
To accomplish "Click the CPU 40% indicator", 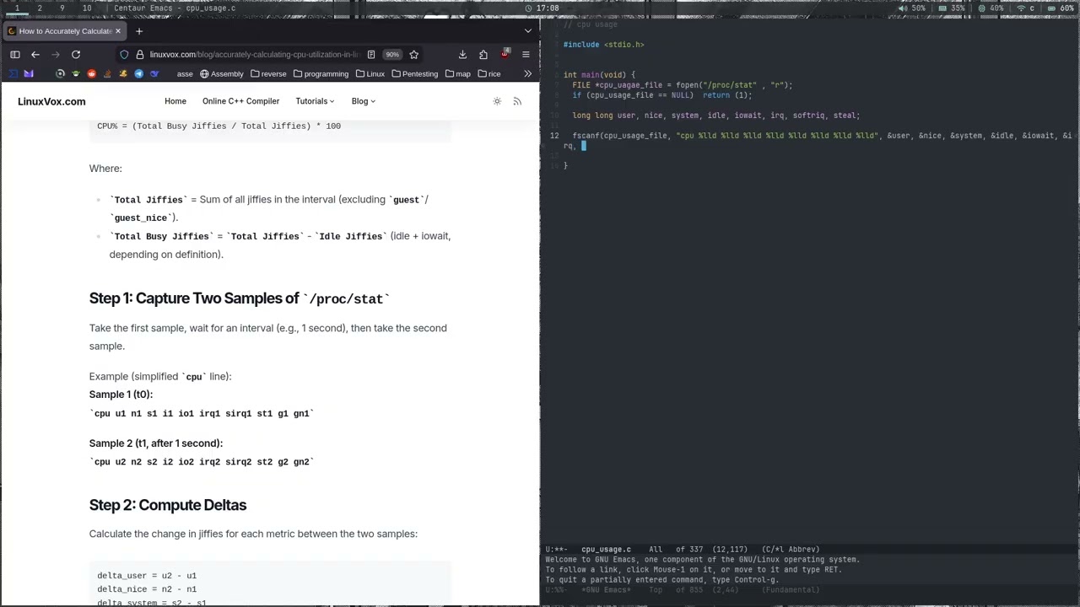I will point(991,8).
